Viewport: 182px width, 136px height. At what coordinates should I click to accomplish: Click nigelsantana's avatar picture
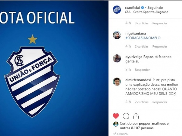[117, 35]
